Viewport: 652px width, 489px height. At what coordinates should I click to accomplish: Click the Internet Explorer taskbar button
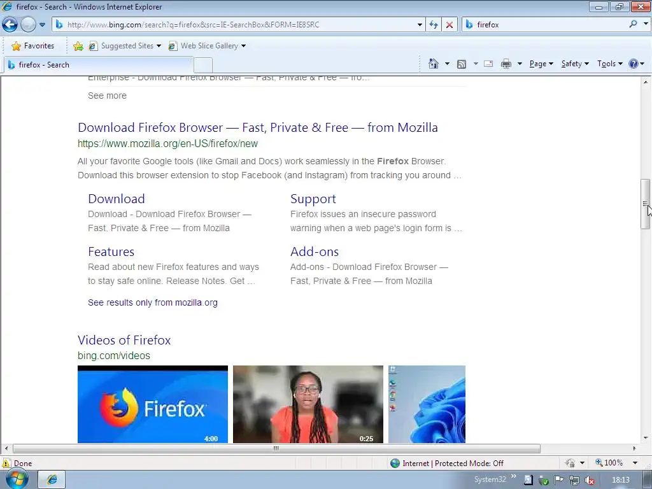click(x=52, y=480)
